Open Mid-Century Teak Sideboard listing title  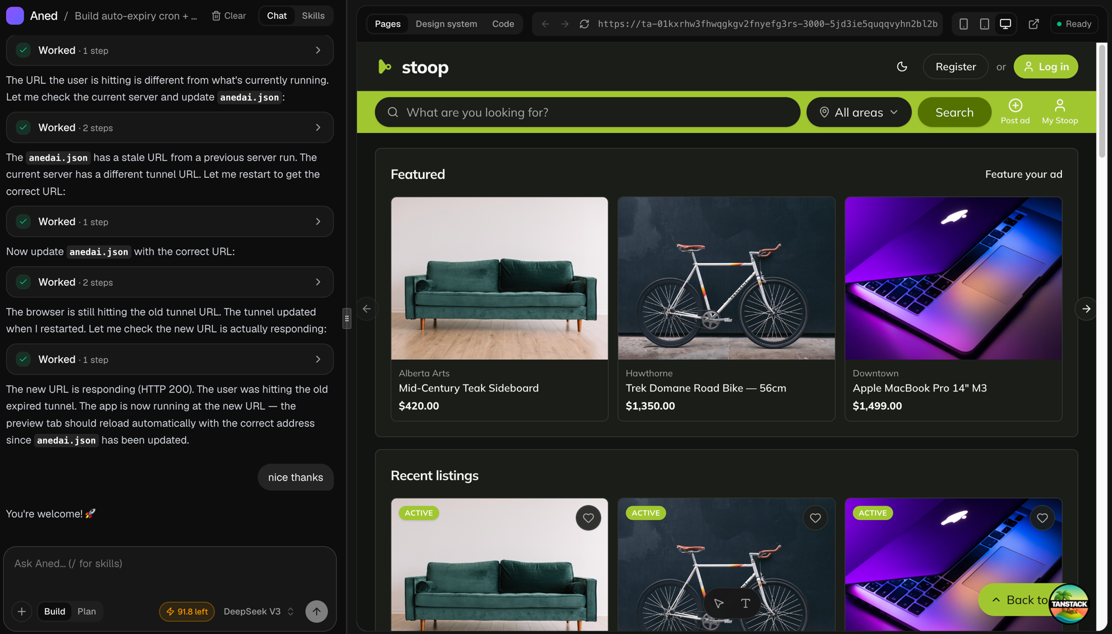(x=469, y=388)
